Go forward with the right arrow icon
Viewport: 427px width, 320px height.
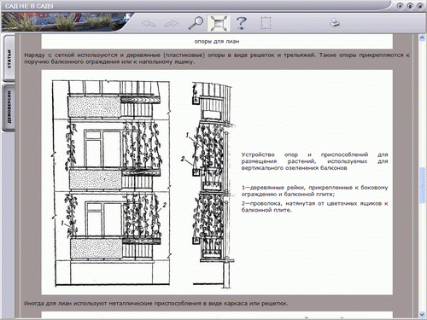point(172,24)
